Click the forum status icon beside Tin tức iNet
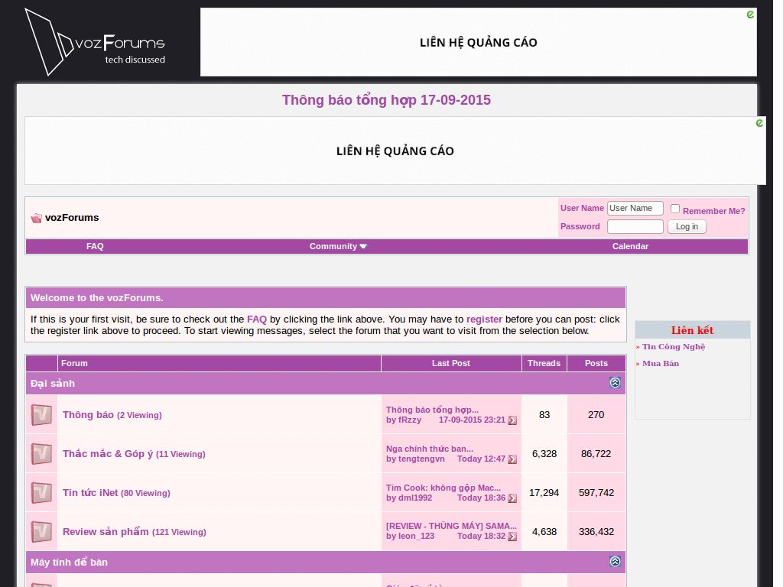This screenshot has height=587, width=783. coord(41,493)
